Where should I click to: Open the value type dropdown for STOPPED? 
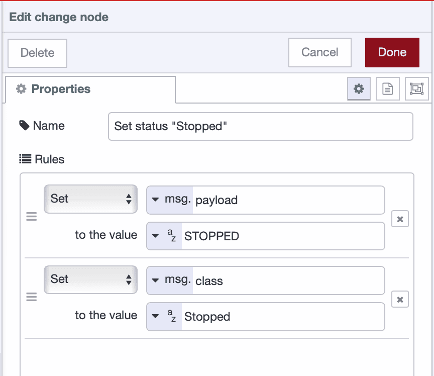(x=156, y=236)
